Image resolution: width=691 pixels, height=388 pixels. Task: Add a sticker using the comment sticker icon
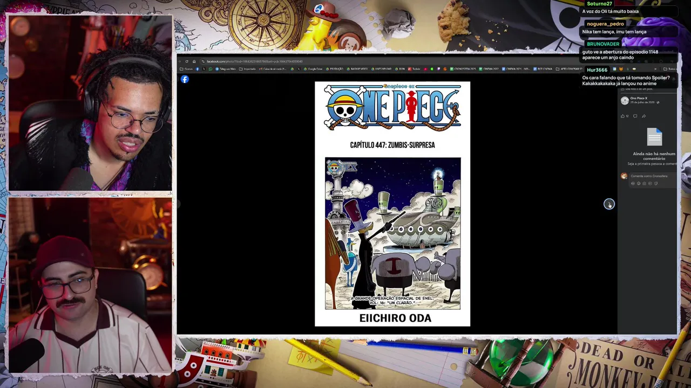pos(656,183)
